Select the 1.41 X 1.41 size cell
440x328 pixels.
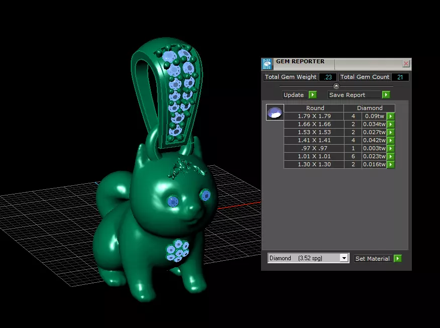(314, 140)
